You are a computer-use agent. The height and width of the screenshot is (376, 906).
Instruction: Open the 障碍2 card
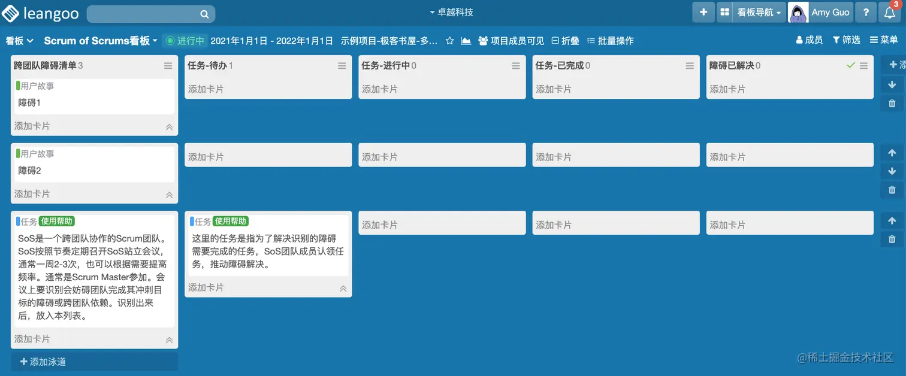(x=94, y=164)
